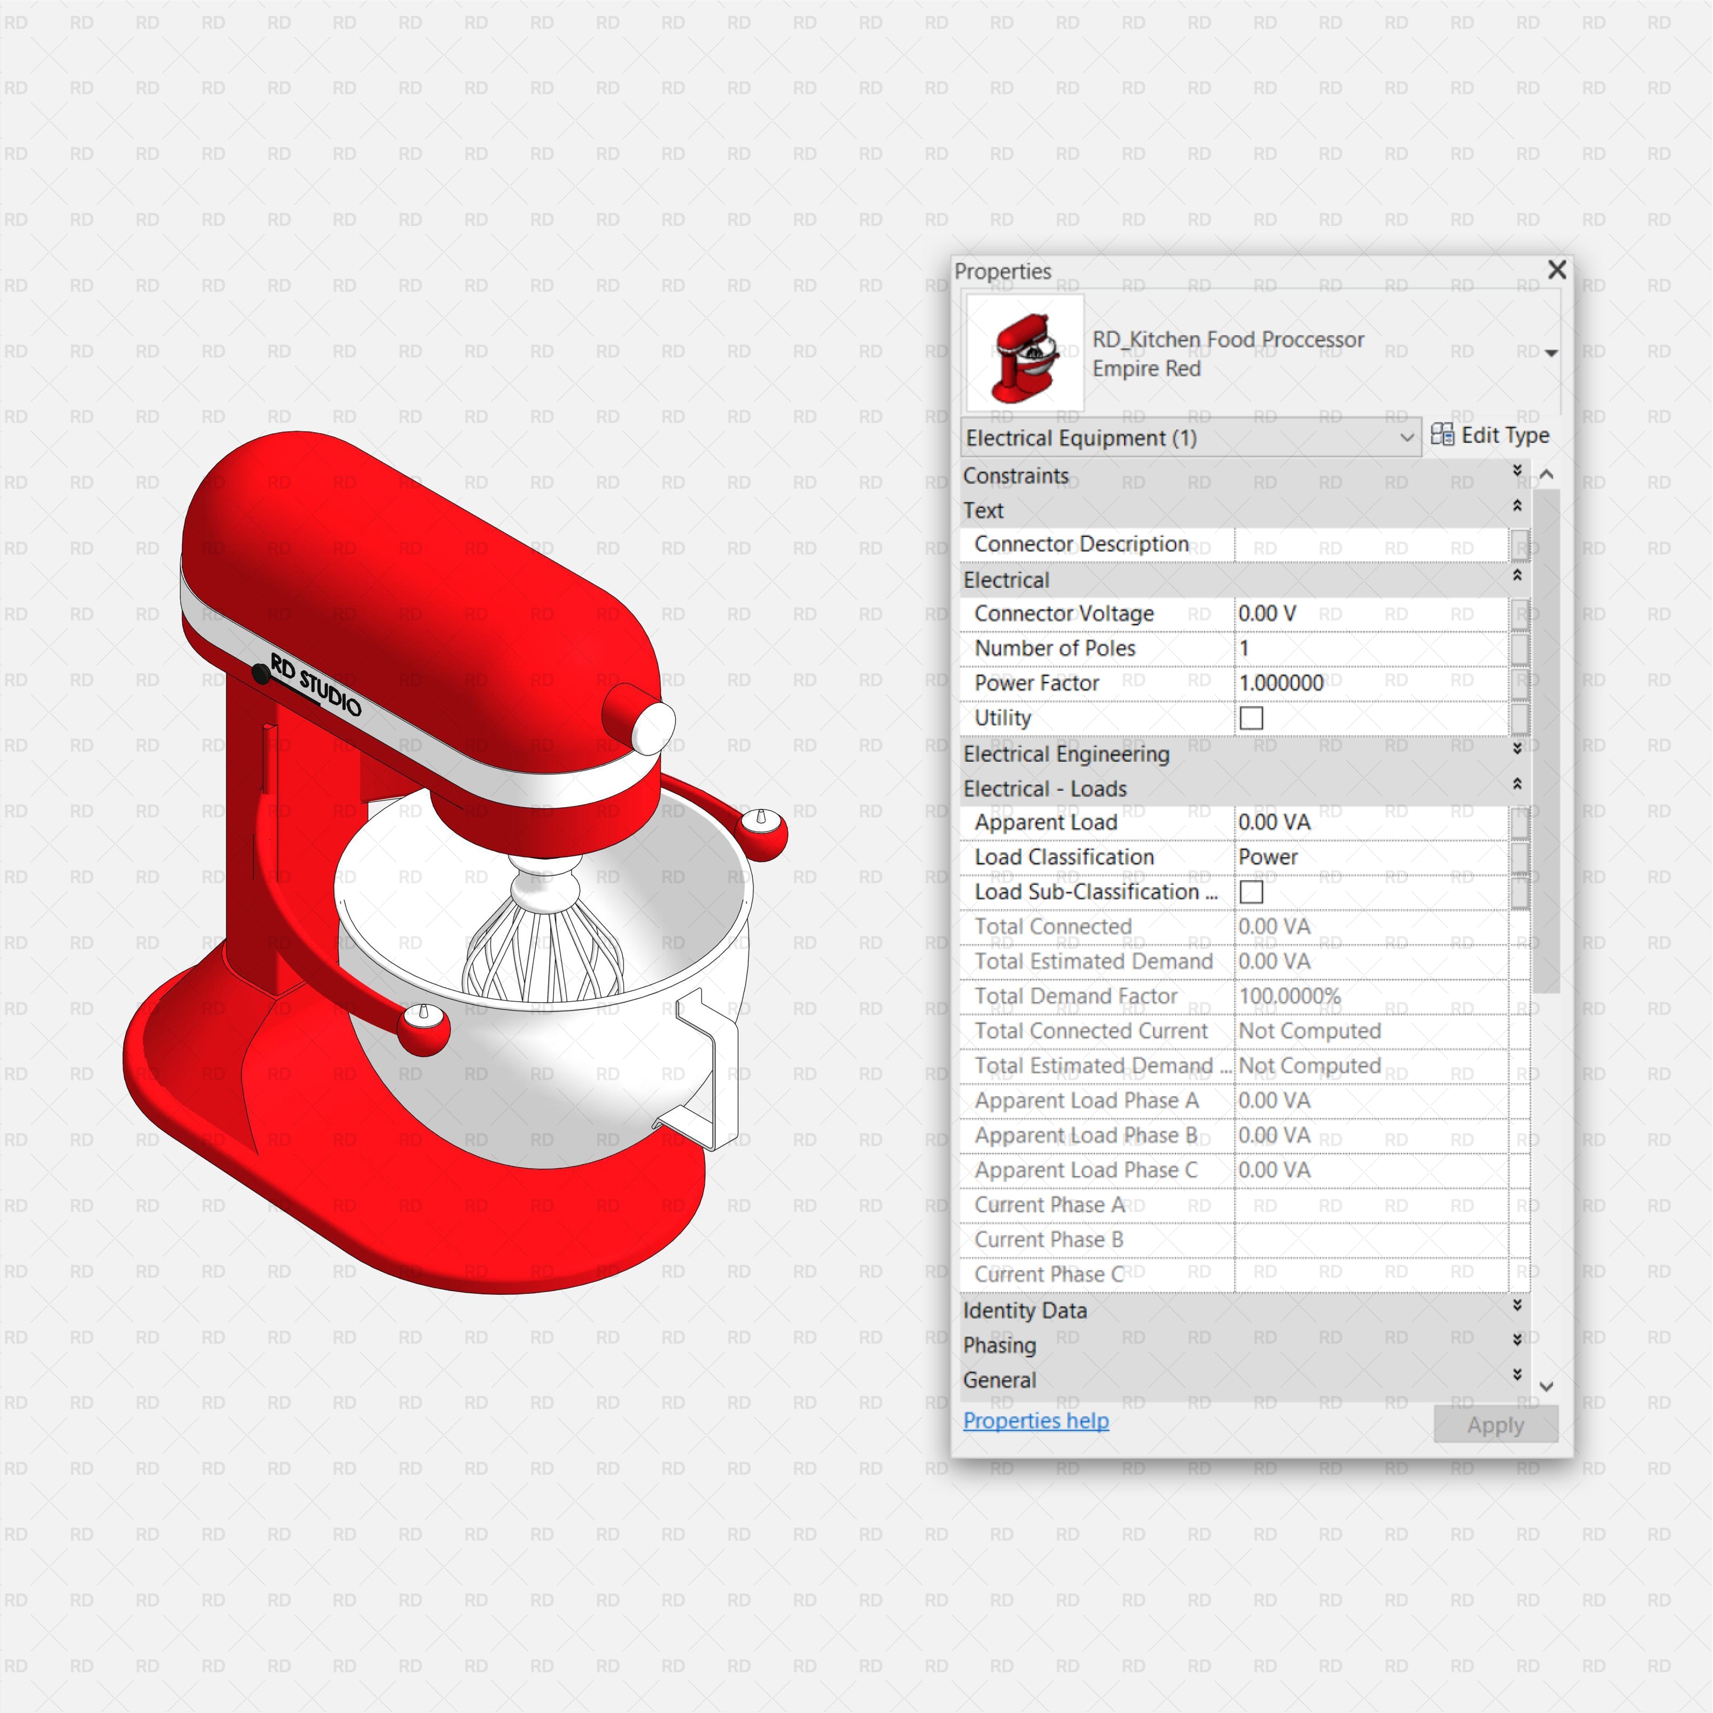Viewport: 1713px width, 1713px height.
Task: Open the Properties help link
Action: [1036, 1420]
